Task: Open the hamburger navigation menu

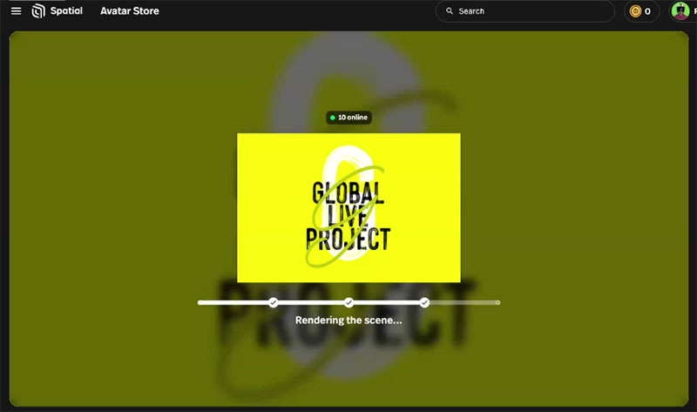Action: (x=16, y=10)
